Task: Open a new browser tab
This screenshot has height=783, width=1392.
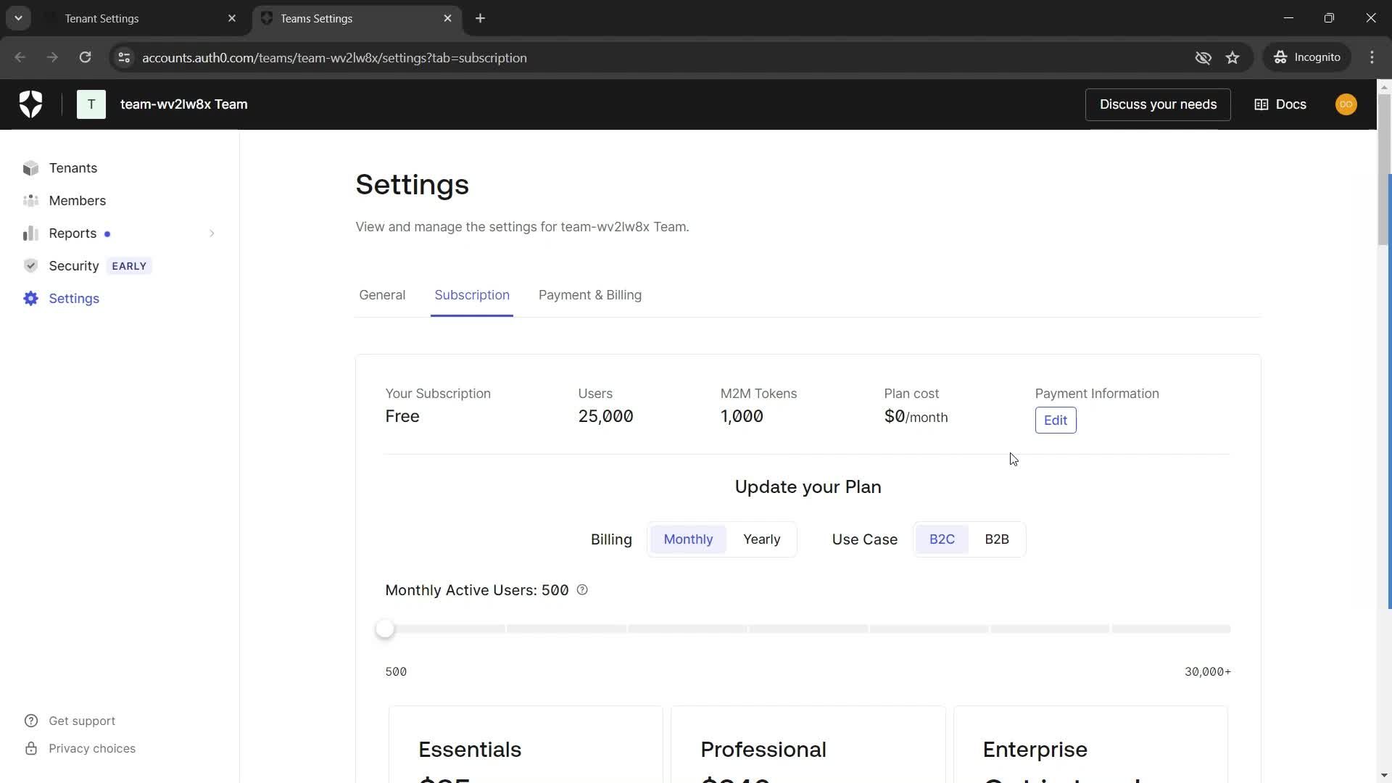Action: [x=480, y=18]
